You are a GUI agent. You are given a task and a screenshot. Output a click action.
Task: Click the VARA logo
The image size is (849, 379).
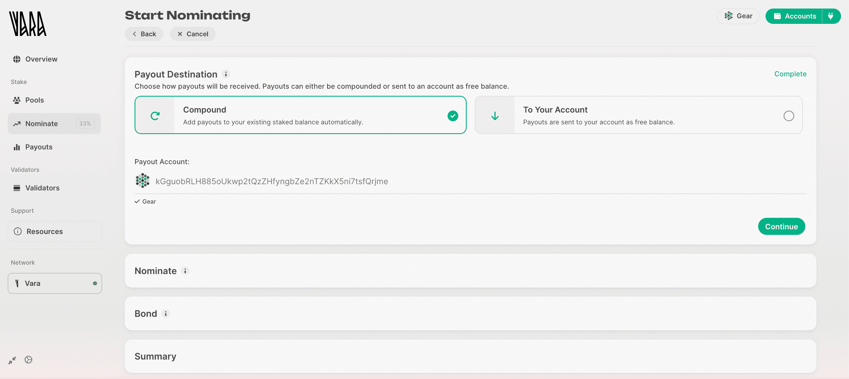click(x=28, y=24)
